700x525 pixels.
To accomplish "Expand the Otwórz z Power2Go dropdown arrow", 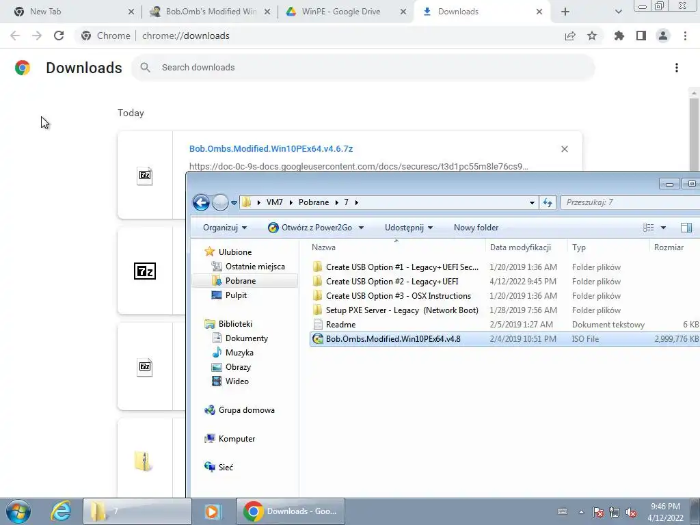I will (x=361, y=228).
